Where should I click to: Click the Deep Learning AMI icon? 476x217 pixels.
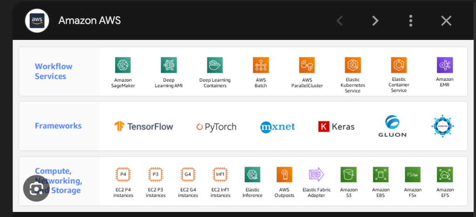tap(169, 65)
